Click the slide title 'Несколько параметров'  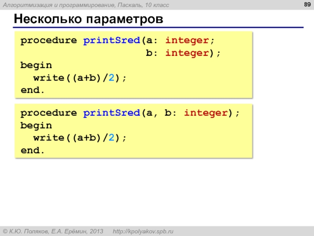(89, 19)
